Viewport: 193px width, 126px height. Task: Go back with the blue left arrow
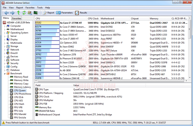tap(6, 13)
